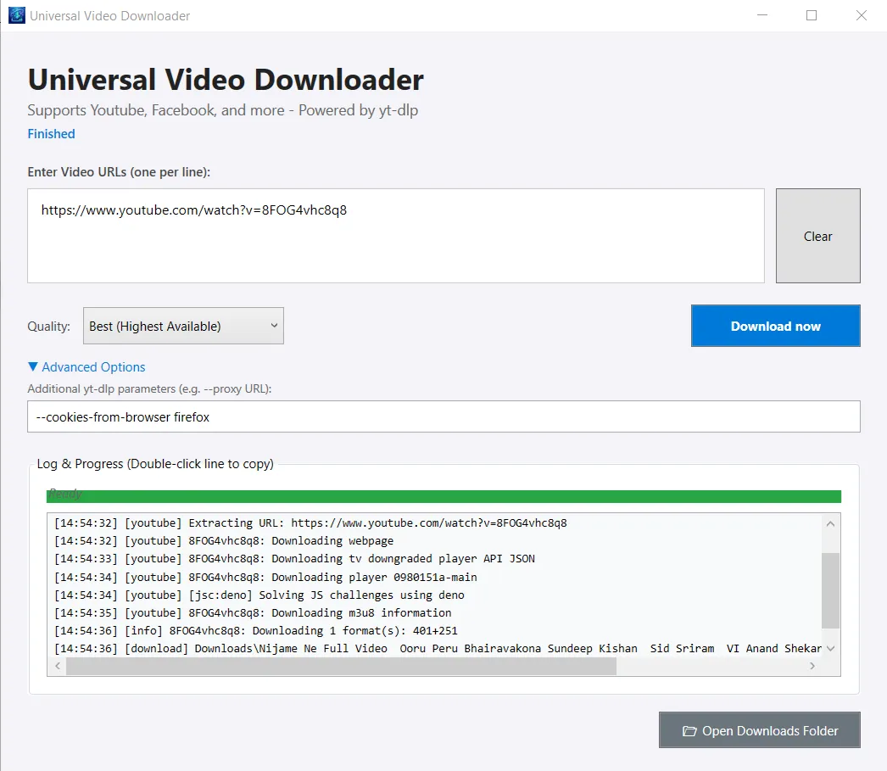Click the Finished status text
This screenshot has width=887, height=771.
tap(52, 134)
